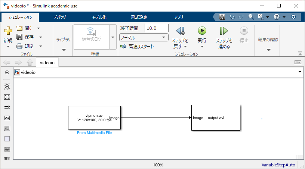Click the quick-access Save icon in the top bar
The width and height of the screenshot is (305, 169).
[x=222, y=17]
